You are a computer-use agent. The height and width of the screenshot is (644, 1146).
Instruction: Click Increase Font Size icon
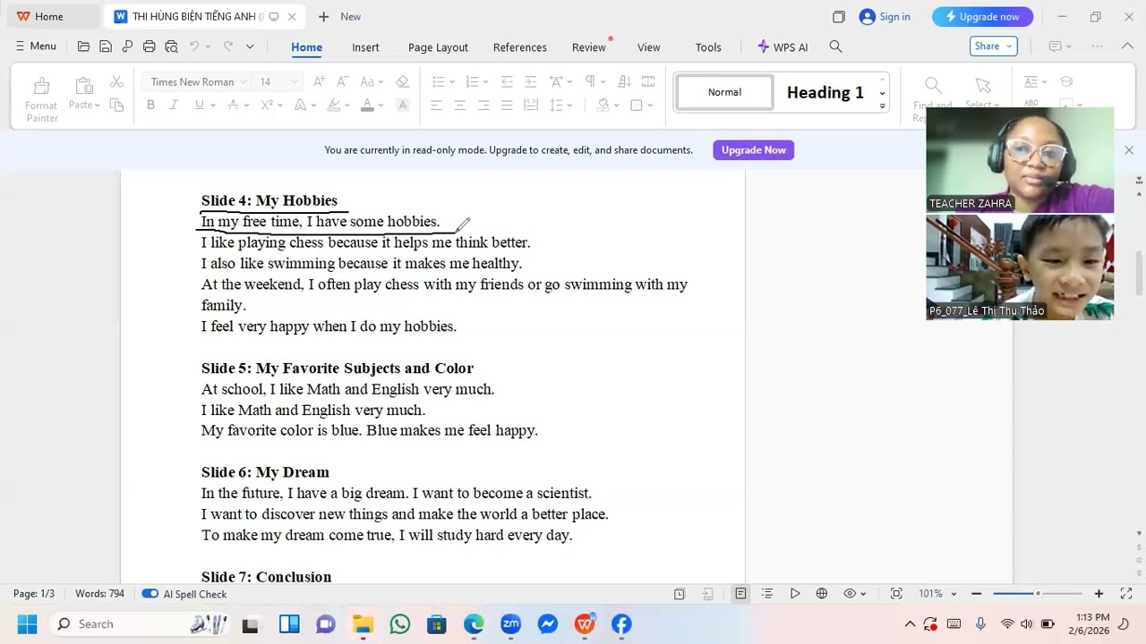(320, 81)
